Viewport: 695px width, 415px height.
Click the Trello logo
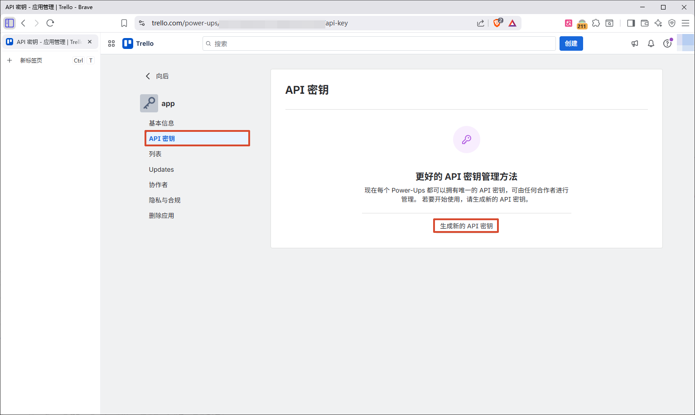(x=138, y=43)
